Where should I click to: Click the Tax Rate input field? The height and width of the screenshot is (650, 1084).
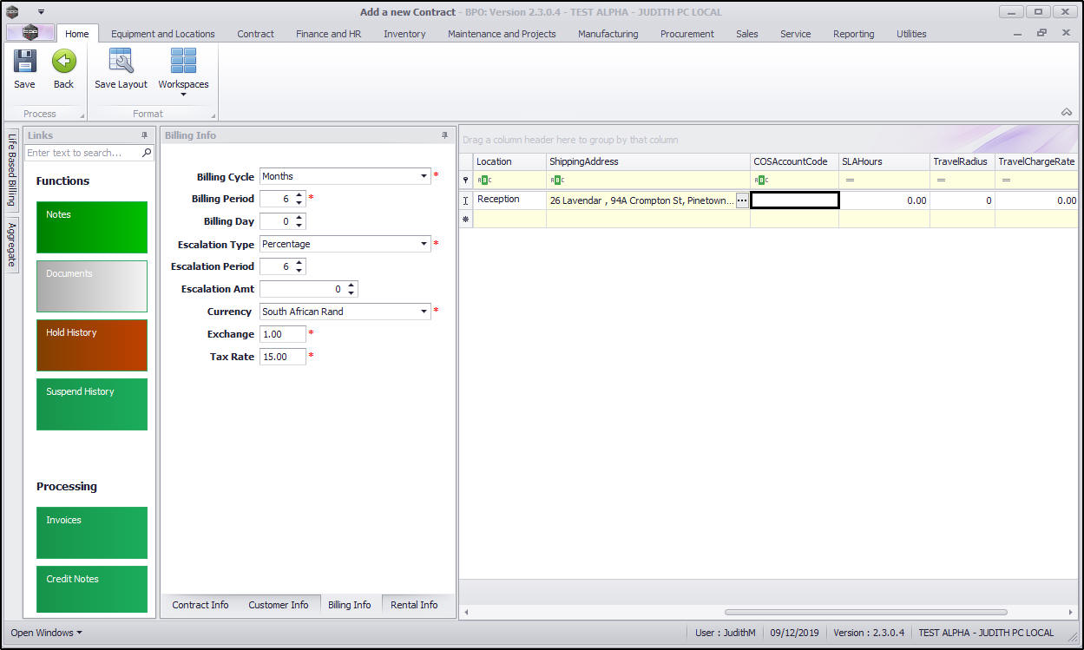283,357
